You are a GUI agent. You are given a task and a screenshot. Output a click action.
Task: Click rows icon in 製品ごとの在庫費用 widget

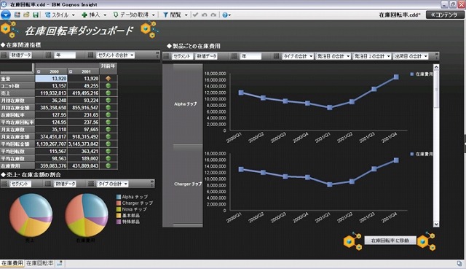(x=167, y=56)
